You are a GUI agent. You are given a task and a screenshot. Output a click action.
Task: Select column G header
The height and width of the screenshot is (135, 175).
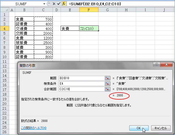[108, 10]
